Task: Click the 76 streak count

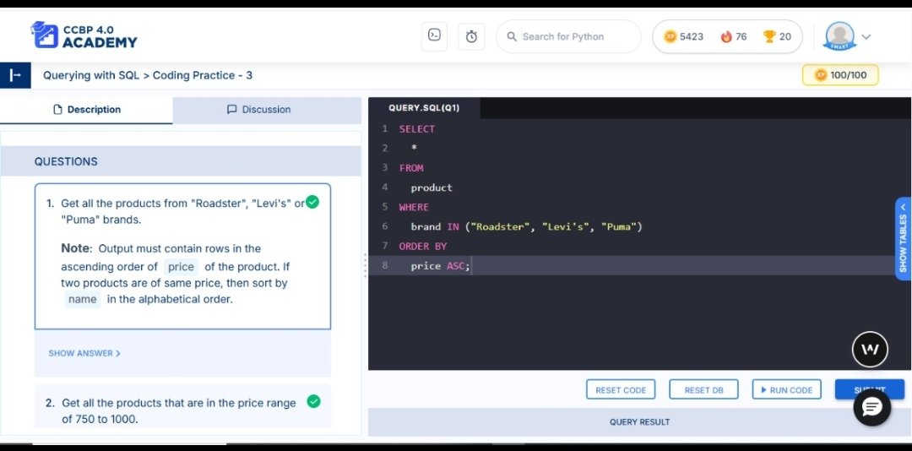Action: coord(741,36)
